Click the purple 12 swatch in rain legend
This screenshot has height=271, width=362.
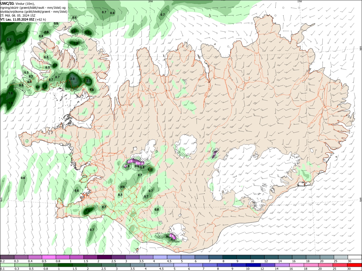click(x=267, y=265)
